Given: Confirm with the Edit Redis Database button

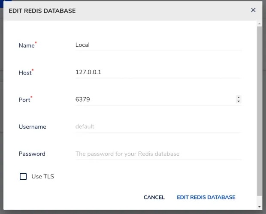Looking at the screenshot, I should pyautogui.click(x=206, y=197).
